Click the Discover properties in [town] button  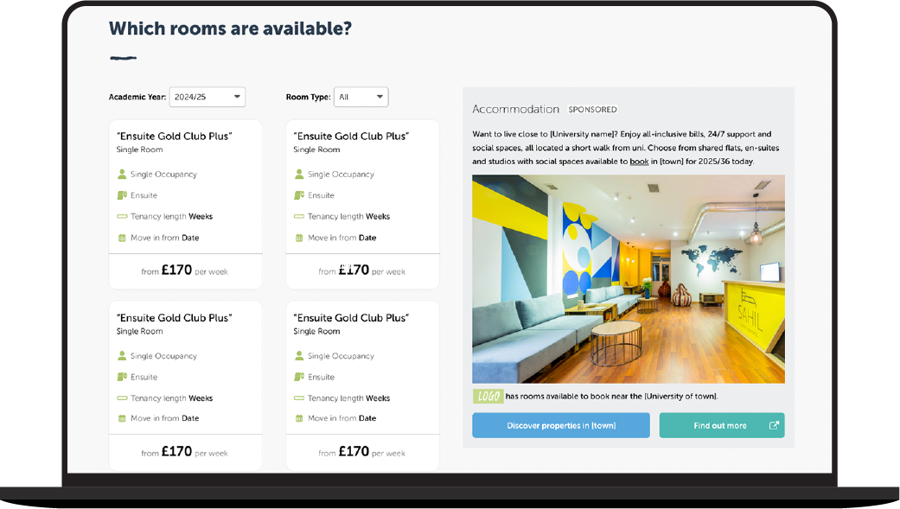(x=560, y=425)
